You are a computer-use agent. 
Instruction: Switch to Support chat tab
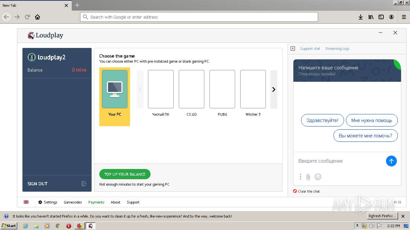(310, 49)
